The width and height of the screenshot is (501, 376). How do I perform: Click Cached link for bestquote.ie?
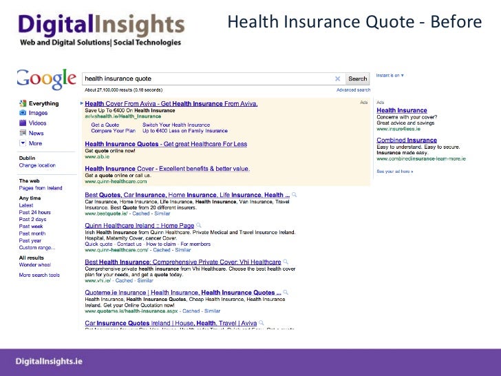point(141,213)
